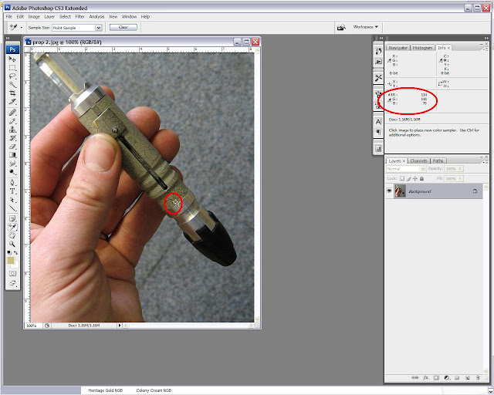Image resolution: width=494 pixels, height=395 pixels.
Task: Change screen mode button
Action: point(12,283)
